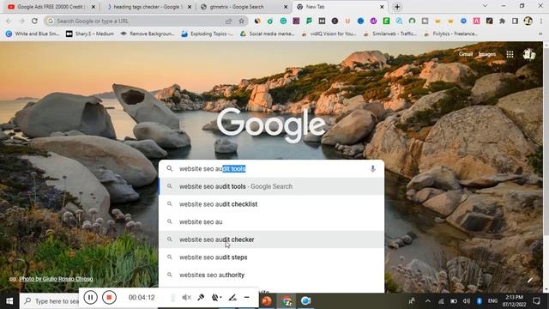Open the Extensions puzzle icon
Screen dimensions: 549x309
click(x=502, y=21)
